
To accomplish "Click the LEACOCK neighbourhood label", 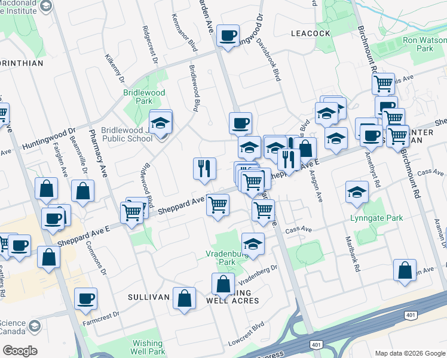I will 310,33.
